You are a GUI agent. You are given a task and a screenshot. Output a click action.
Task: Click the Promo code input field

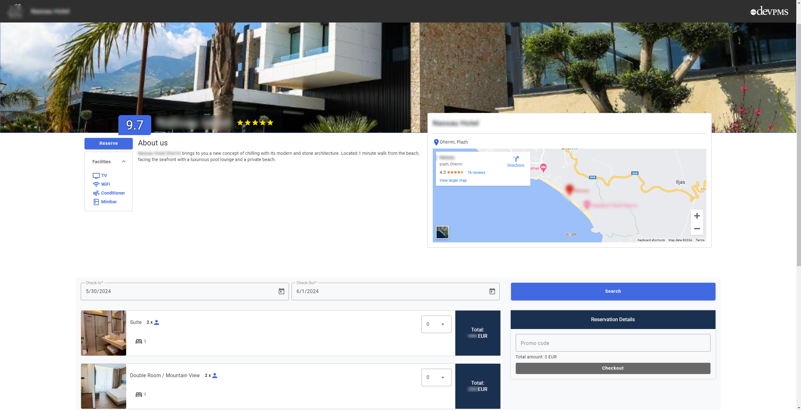[x=612, y=343]
